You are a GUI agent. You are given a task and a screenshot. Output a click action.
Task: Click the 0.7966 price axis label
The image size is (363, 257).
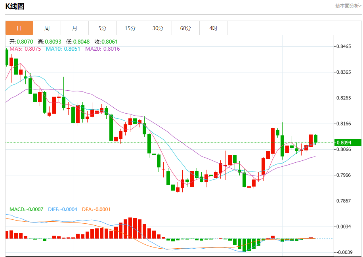(x=344, y=175)
